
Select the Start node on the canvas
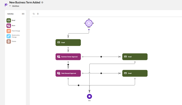coord(89,23)
